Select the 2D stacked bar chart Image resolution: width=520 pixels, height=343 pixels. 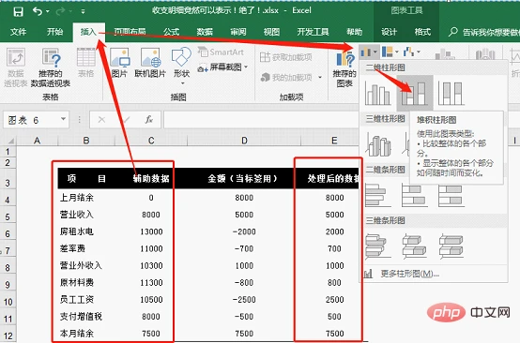click(x=414, y=195)
